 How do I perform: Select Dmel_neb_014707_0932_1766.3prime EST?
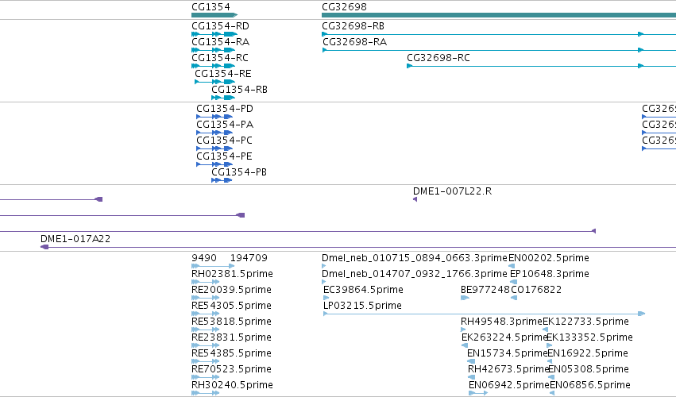pyautogui.click(x=415, y=274)
